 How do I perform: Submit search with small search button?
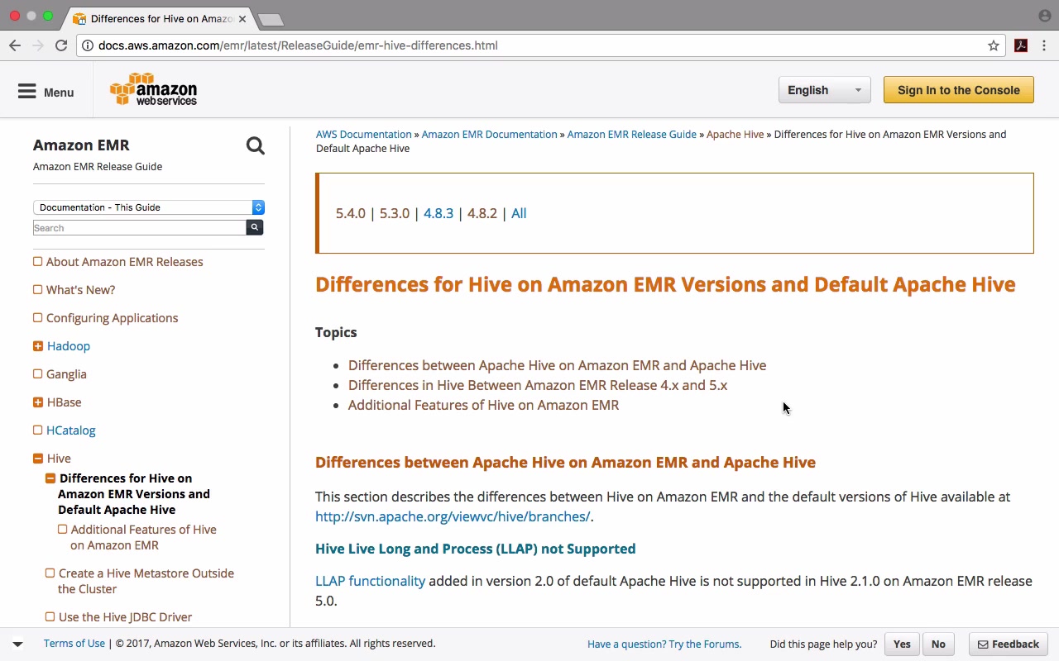[x=255, y=227]
